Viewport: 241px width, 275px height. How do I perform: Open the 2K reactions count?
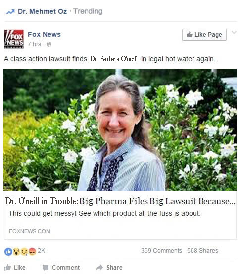point(41,251)
